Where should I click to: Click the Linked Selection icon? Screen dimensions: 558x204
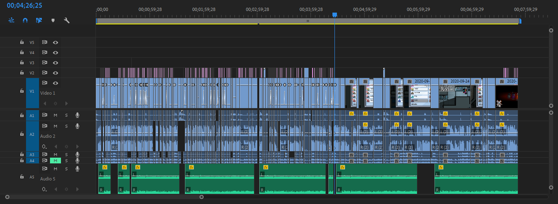39,20
